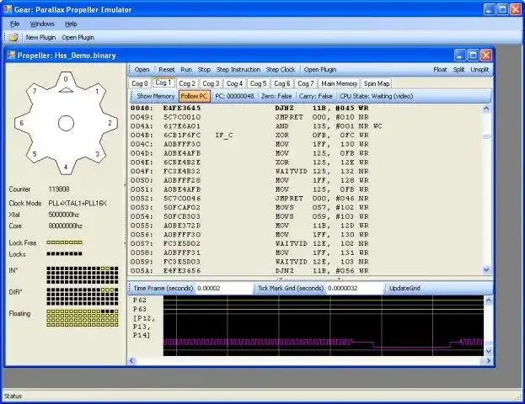525x404 pixels.
Task: Click the DIR* pin state grid
Action: (x=83, y=296)
